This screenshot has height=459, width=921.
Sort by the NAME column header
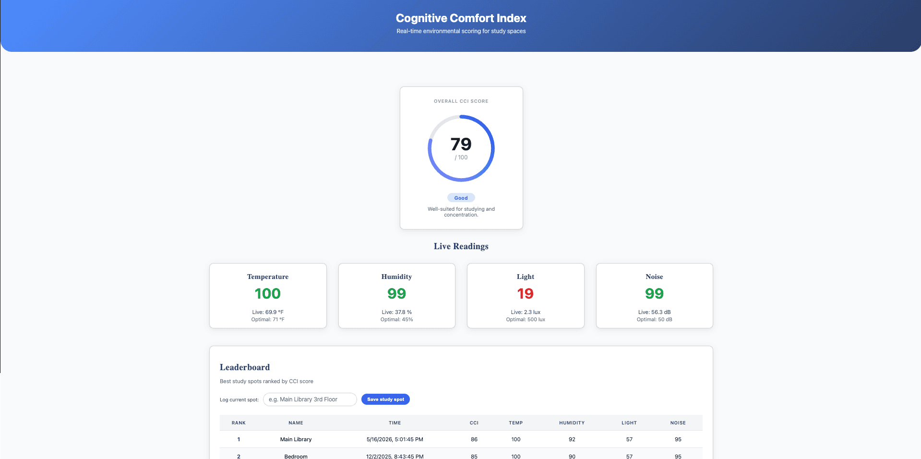point(296,423)
